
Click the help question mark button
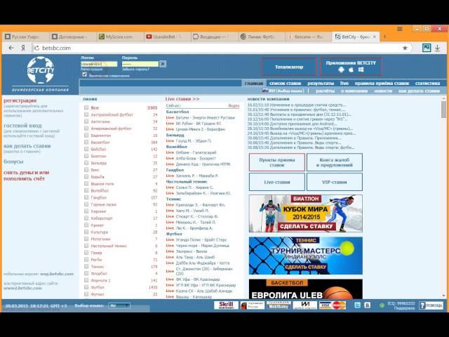431,305
